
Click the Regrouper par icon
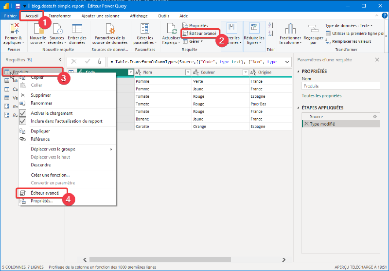click(313, 29)
